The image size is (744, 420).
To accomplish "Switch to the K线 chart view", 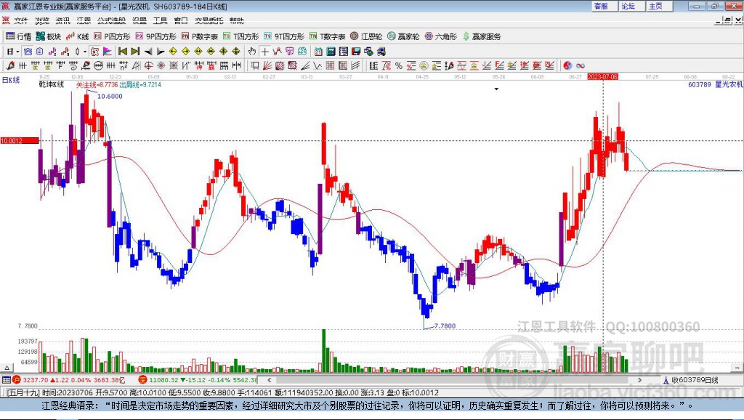I will click(x=78, y=36).
